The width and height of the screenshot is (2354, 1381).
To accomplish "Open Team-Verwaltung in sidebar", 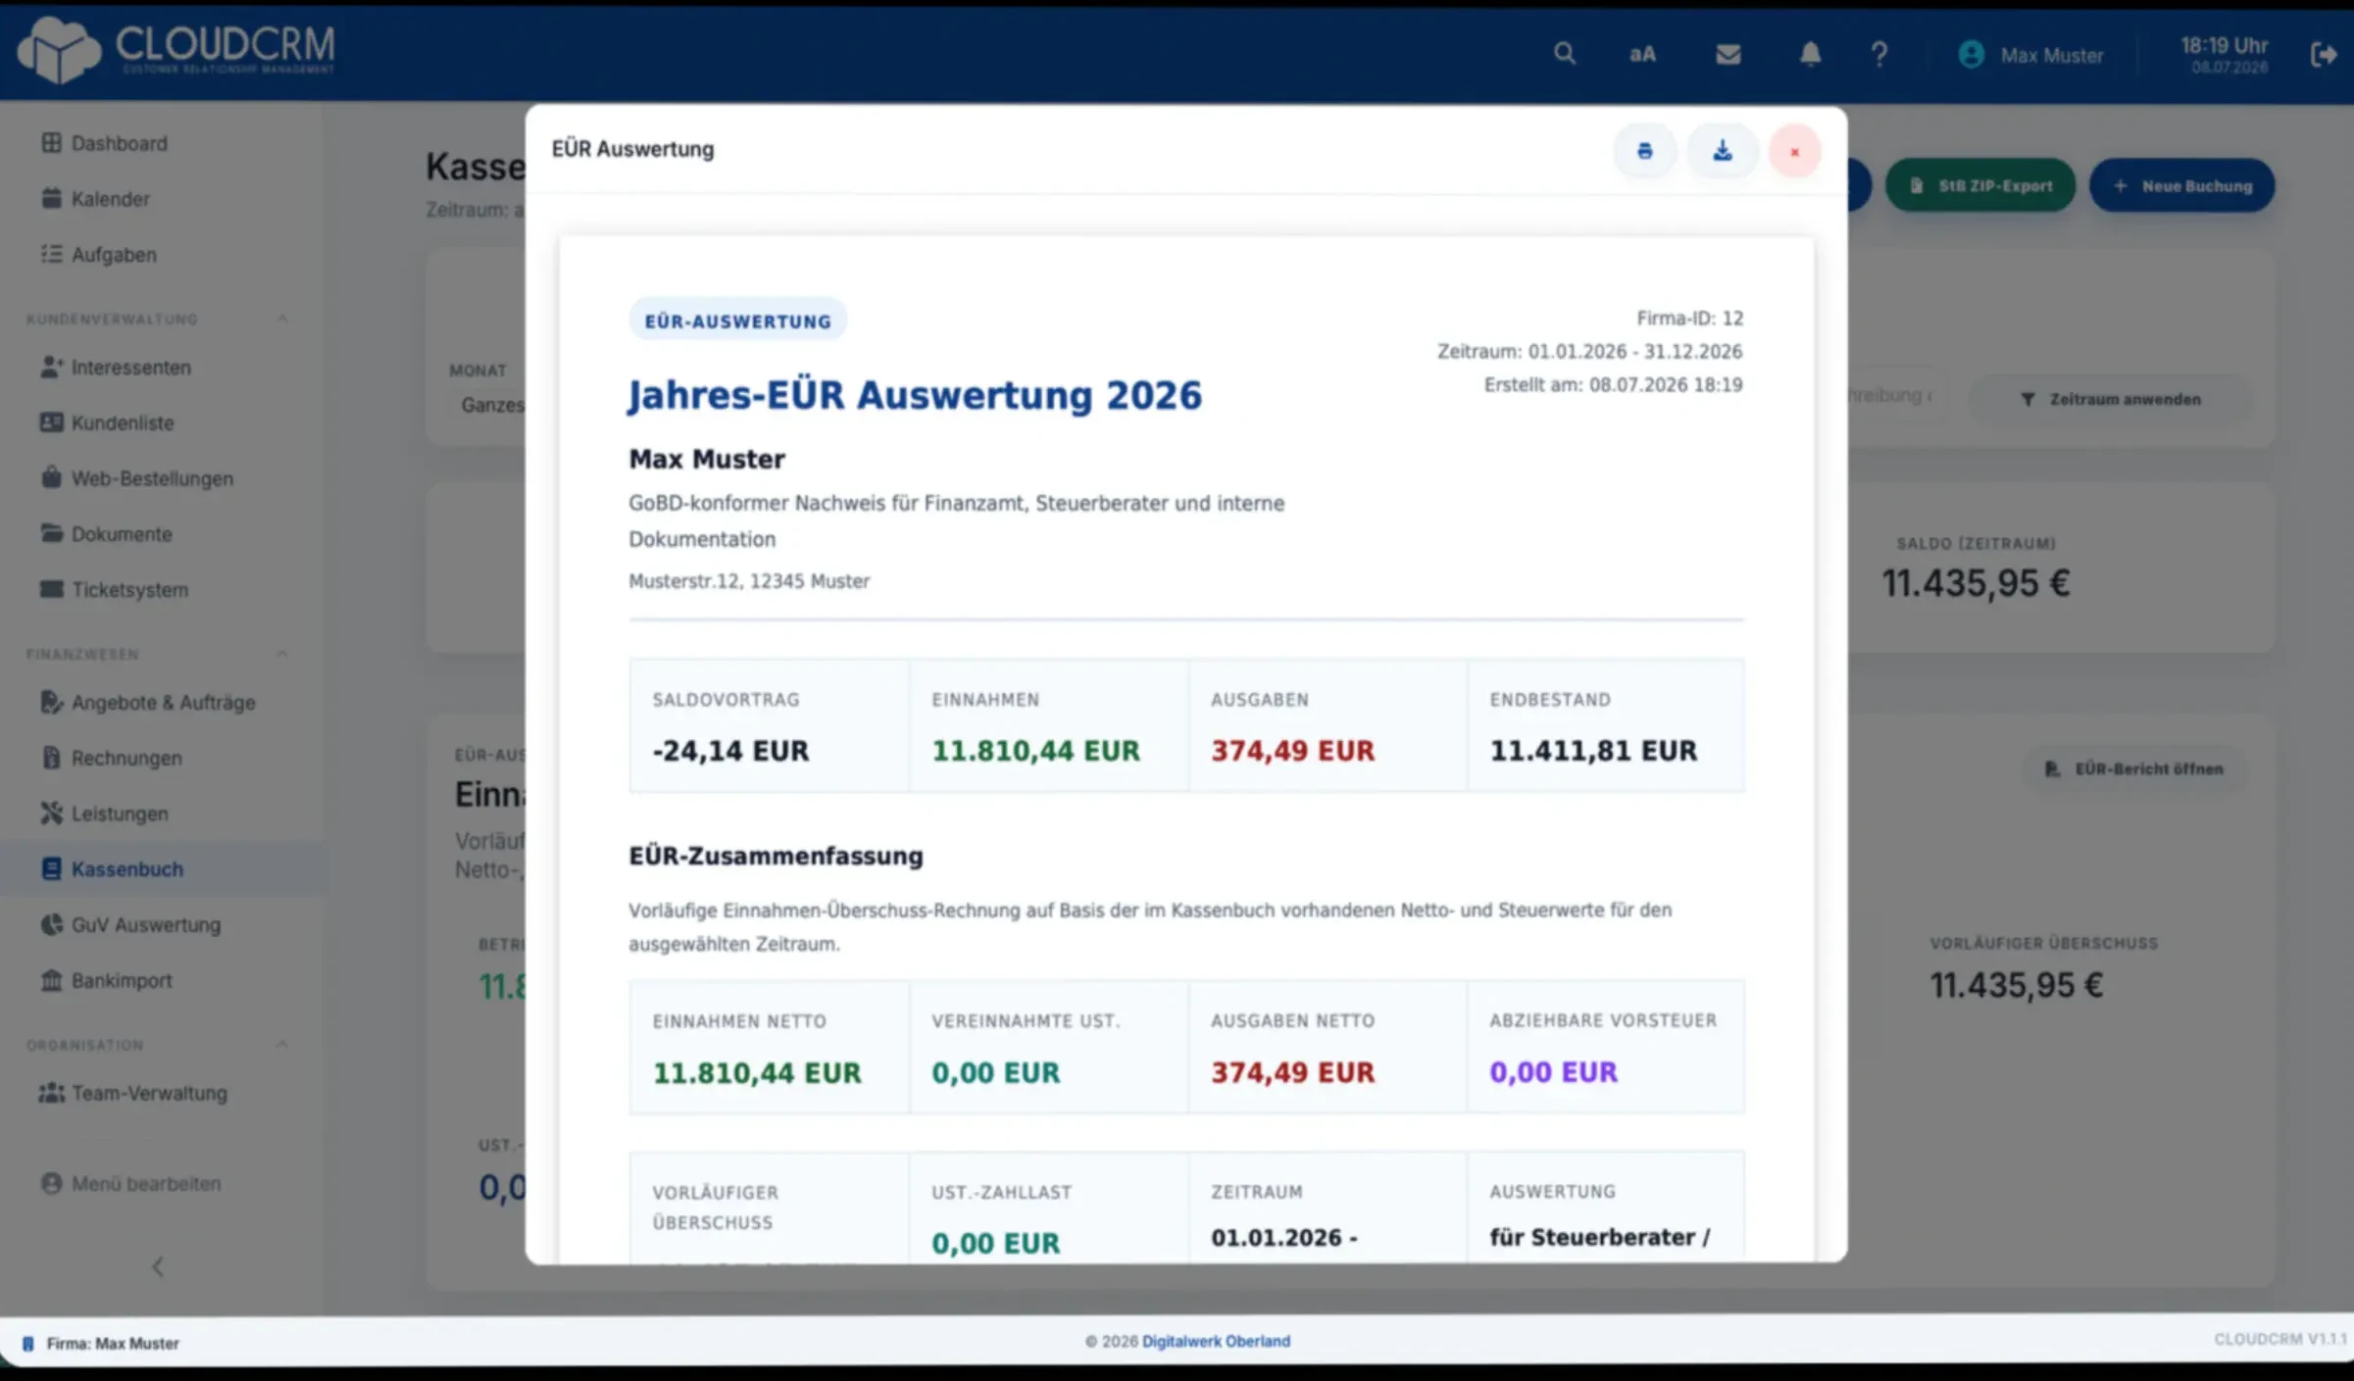I will (132, 1094).
